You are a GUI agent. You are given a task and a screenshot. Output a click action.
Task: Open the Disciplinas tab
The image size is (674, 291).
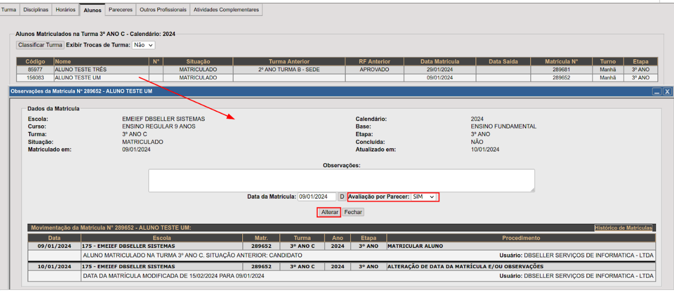36,10
